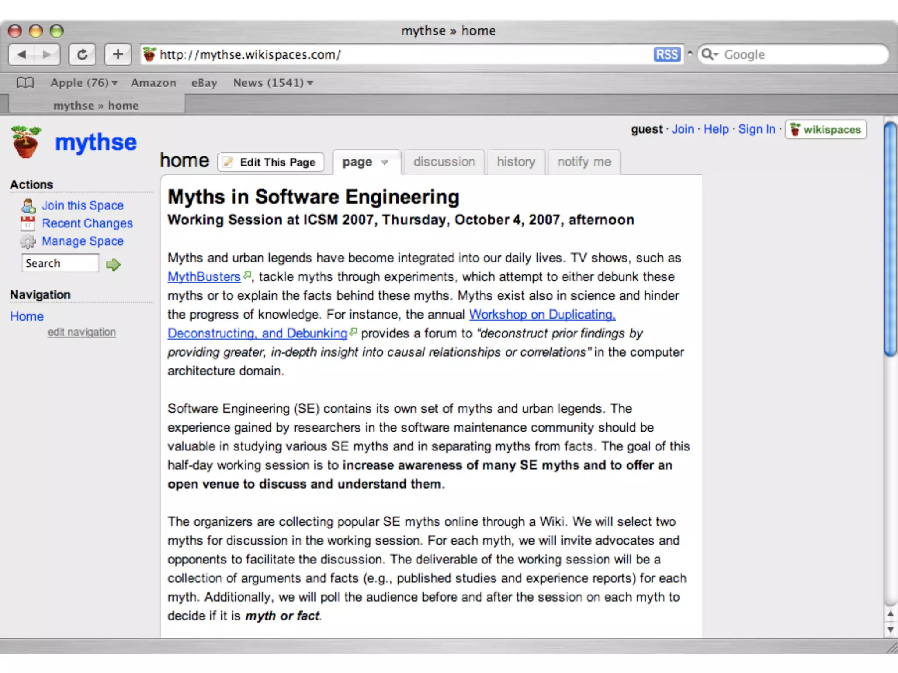
Task: Run search using the green arrow icon
Action: pyautogui.click(x=113, y=264)
